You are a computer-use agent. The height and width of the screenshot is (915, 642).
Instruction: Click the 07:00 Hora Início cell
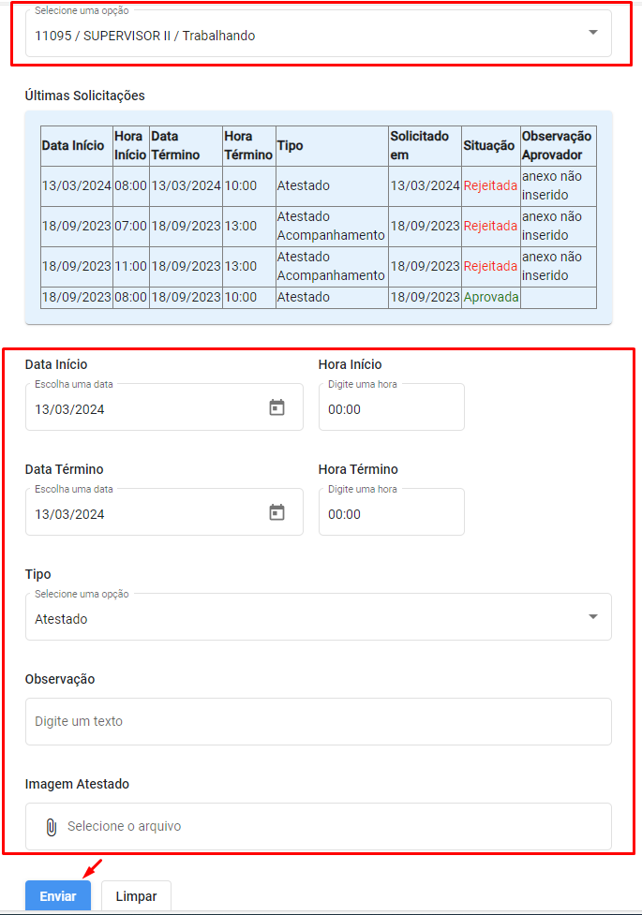point(131,227)
